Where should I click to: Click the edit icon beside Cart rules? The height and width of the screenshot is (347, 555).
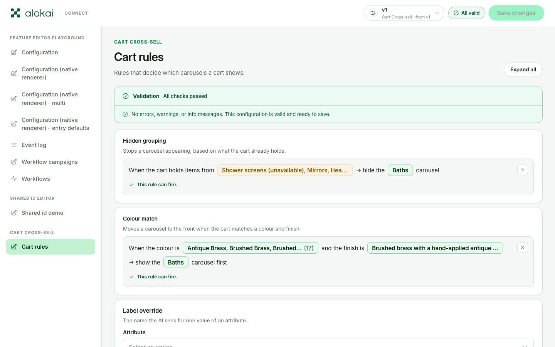point(14,247)
